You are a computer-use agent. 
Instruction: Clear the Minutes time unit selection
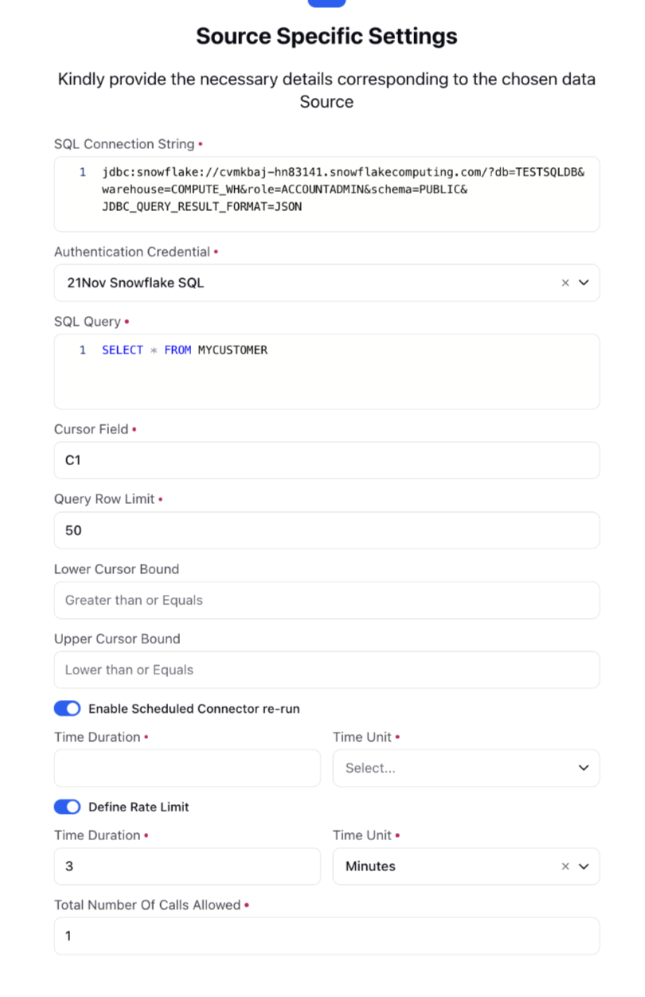coord(565,866)
